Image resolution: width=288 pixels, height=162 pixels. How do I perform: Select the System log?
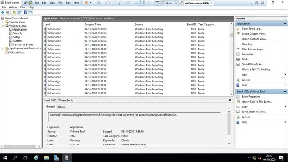17,41
